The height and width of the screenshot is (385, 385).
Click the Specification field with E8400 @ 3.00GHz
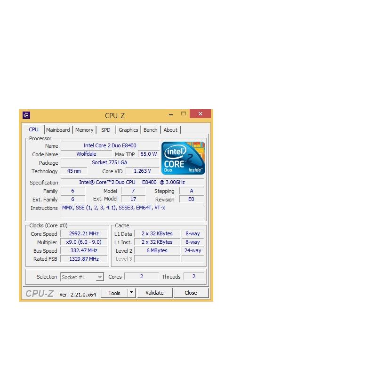point(132,182)
